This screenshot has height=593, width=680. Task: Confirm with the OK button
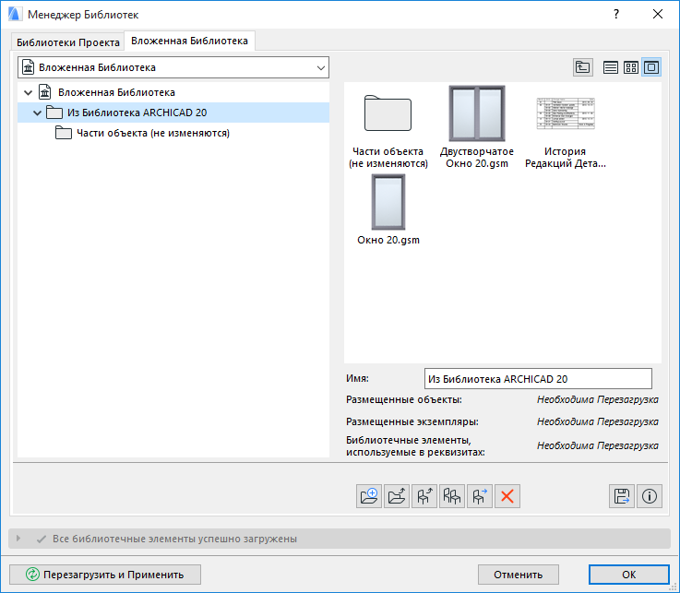pos(629,575)
